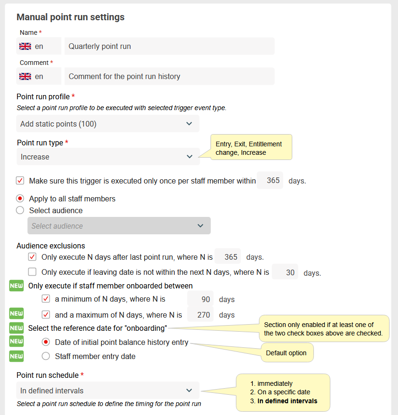Screen dimensions: 398x415
Task: Click the Name field with Quarterly point run
Action: click(x=169, y=47)
